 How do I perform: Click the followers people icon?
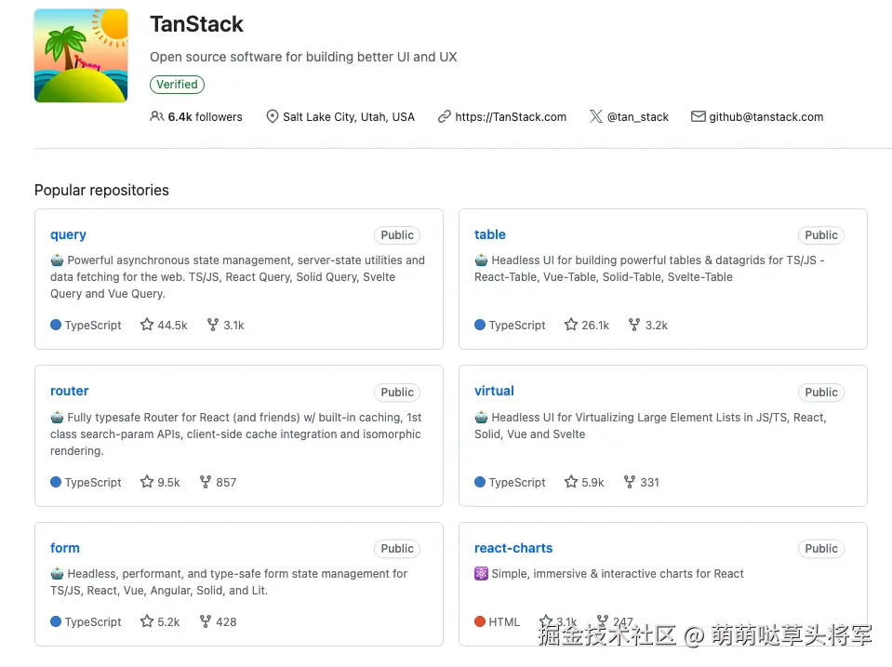(156, 116)
